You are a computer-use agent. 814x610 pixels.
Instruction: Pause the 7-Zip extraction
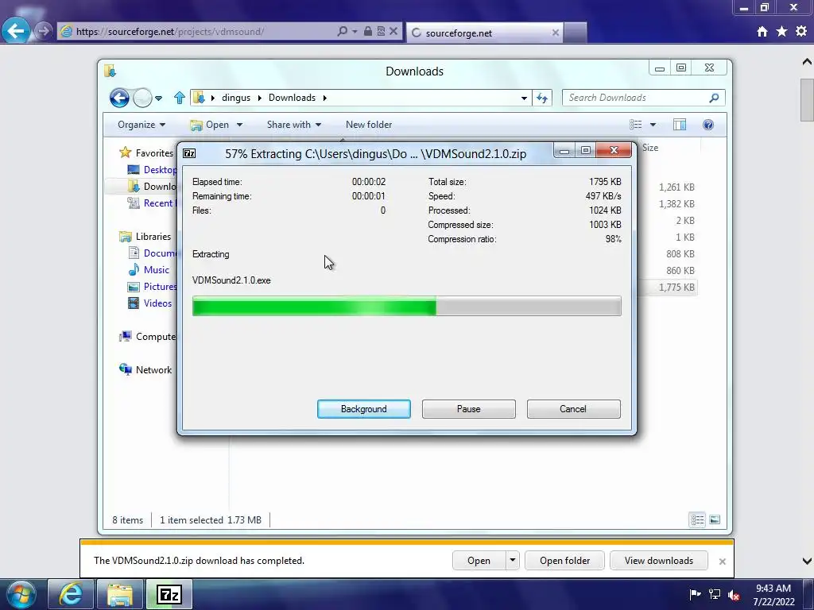coord(469,409)
